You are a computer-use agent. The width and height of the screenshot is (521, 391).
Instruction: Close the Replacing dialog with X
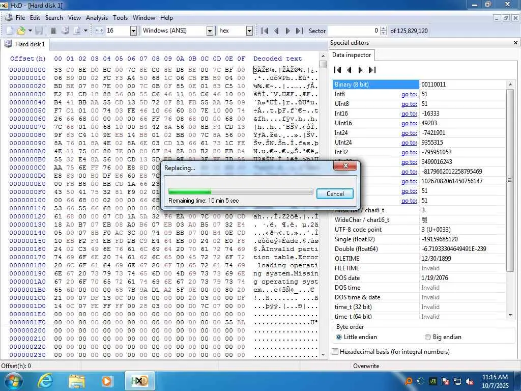click(345, 165)
